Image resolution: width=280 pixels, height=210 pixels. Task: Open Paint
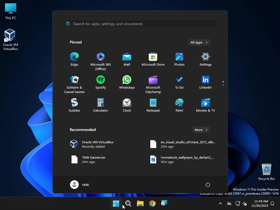[x=179, y=105]
